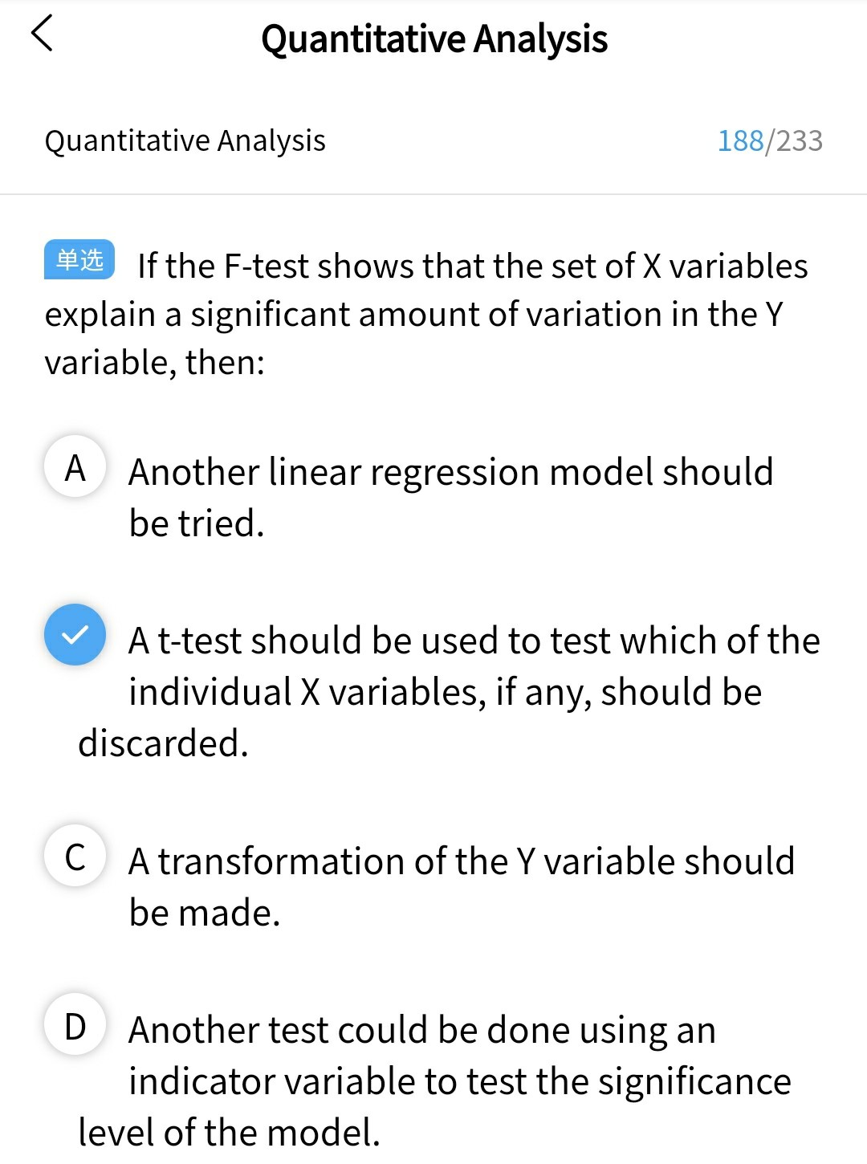Tap 'level of the model.' line
Viewport: 867px width, 1164px height.
tap(229, 1133)
